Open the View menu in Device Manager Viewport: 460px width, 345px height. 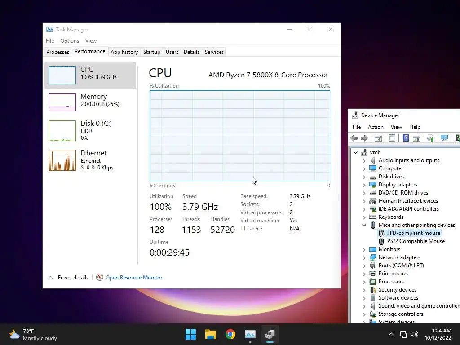click(x=396, y=127)
